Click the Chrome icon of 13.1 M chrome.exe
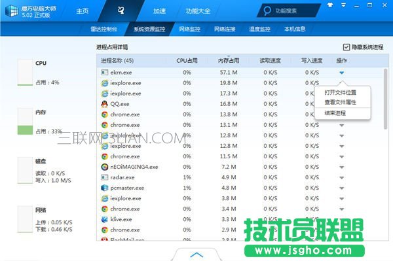Viewport: 393px width, 261px height. coord(105,125)
